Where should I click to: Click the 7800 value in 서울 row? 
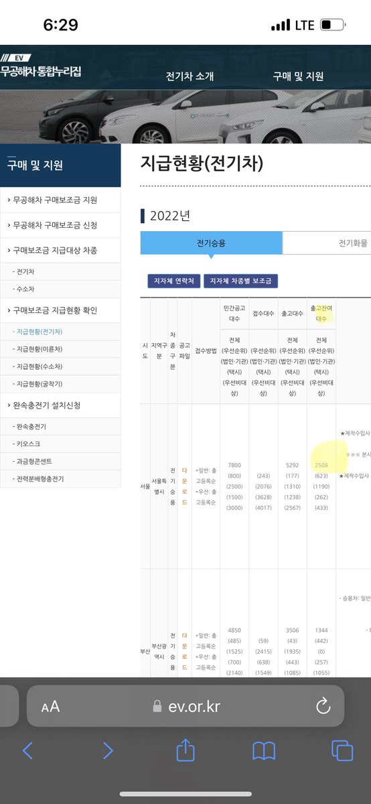click(x=234, y=465)
